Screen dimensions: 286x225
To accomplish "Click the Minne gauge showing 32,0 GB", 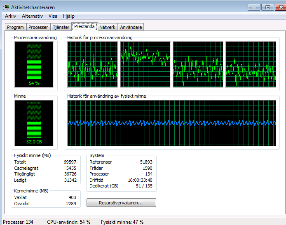I will (34, 123).
